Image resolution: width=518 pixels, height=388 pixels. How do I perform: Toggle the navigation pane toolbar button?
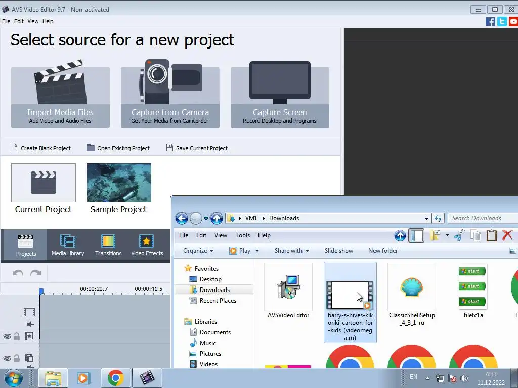point(416,235)
